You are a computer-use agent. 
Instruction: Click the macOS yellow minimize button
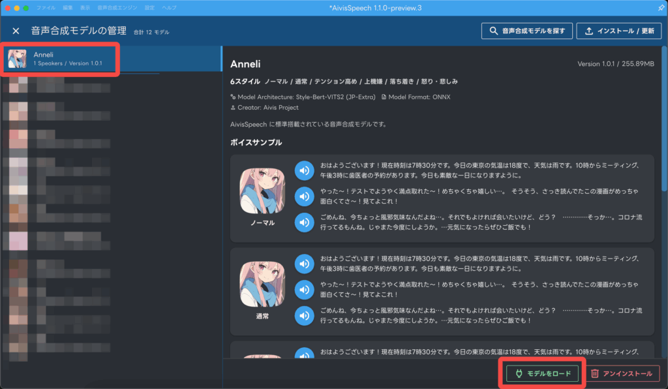click(x=16, y=8)
